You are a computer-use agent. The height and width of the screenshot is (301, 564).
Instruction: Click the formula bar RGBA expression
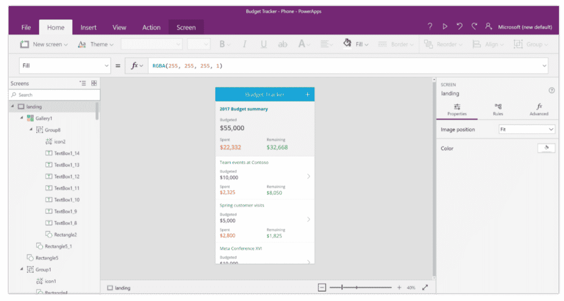click(187, 66)
